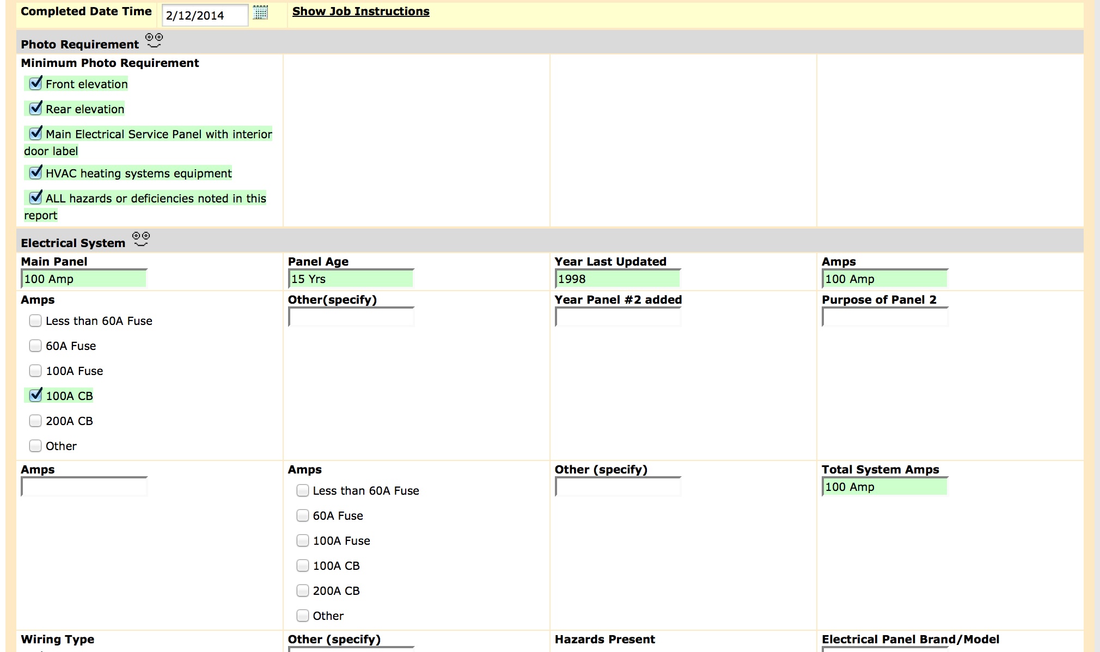Image resolution: width=1100 pixels, height=652 pixels.
Task: Check Other in first Amps list
Action: tap(35, 446)
